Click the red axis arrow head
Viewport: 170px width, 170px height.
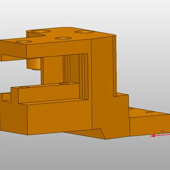click(153, 136)
